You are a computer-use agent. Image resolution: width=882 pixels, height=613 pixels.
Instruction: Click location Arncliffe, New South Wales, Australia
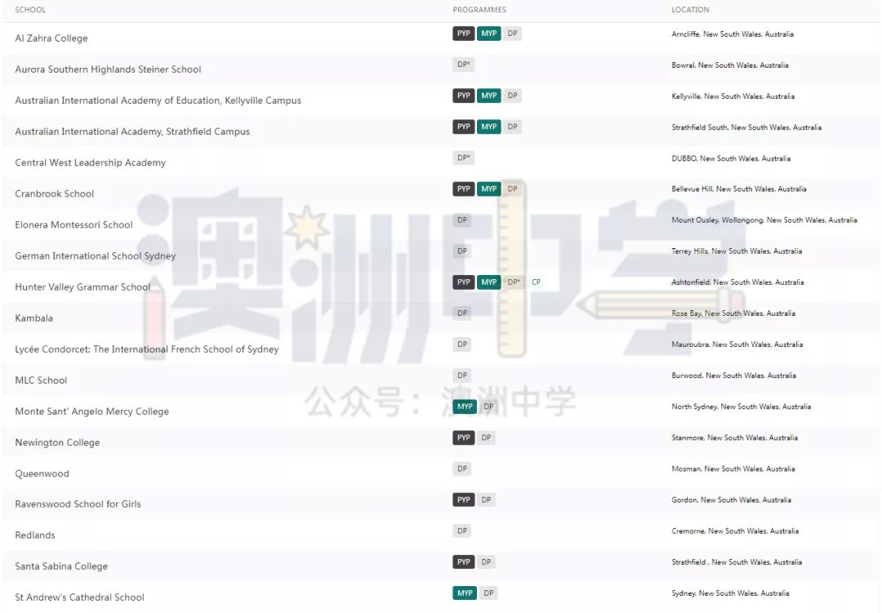pos(733,34)
